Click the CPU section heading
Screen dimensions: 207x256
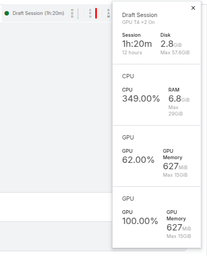coord(128,76)
